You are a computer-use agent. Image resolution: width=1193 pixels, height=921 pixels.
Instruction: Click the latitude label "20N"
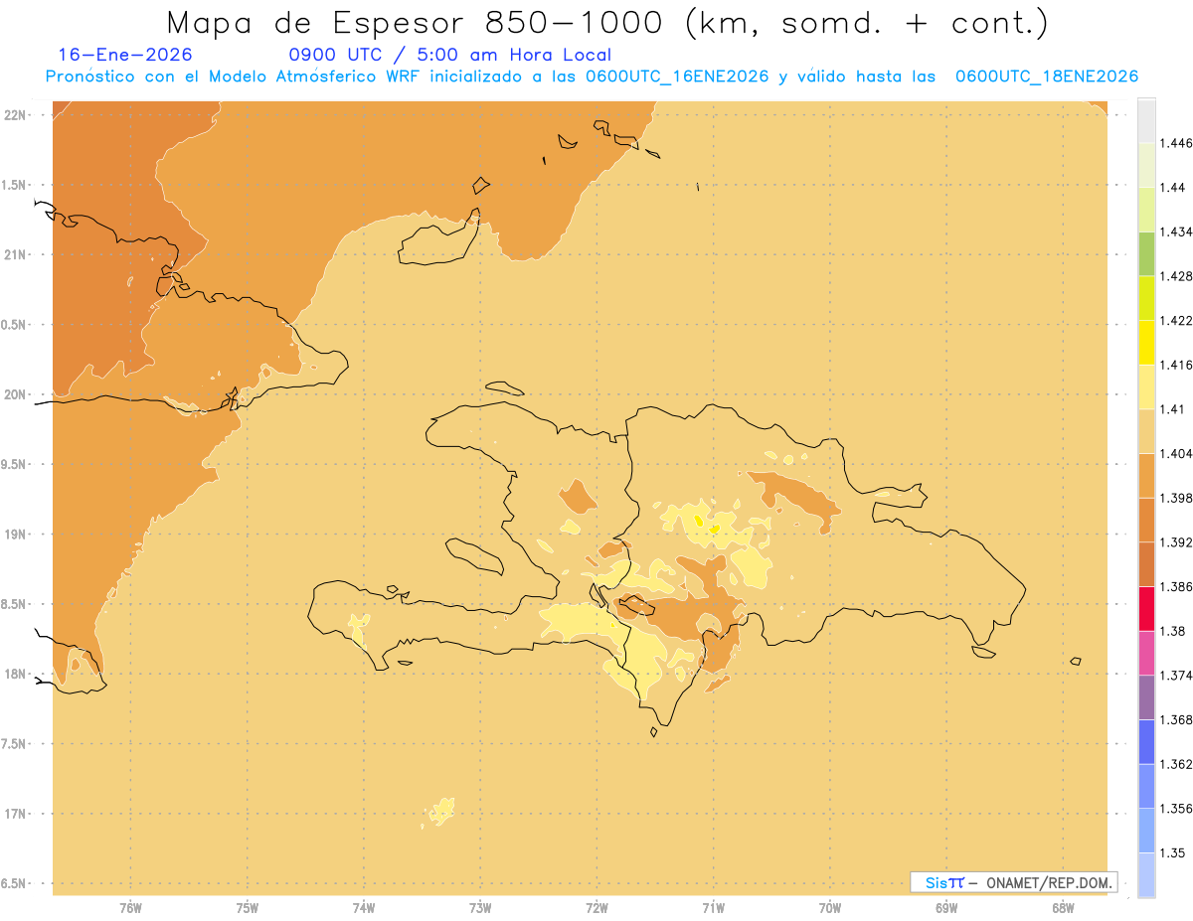click(x=15, y=394)
